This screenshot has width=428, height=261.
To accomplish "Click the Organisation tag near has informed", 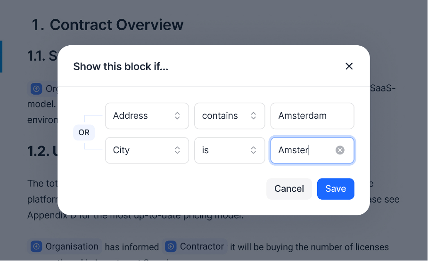I will pos(65,246).
